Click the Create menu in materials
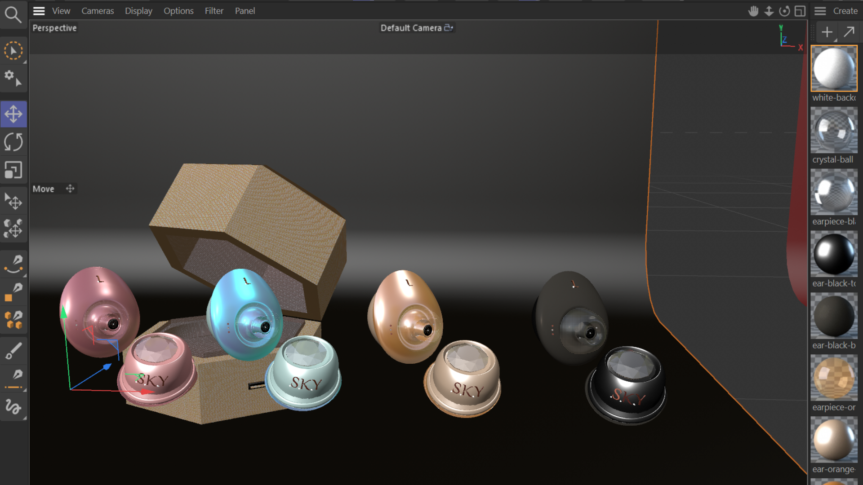This screenshot has width=863, height=485. [845, 11]
